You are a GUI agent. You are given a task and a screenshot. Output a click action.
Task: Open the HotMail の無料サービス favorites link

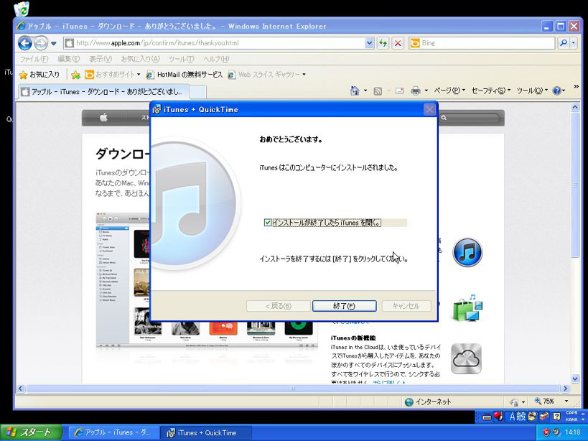click(184, 75)
